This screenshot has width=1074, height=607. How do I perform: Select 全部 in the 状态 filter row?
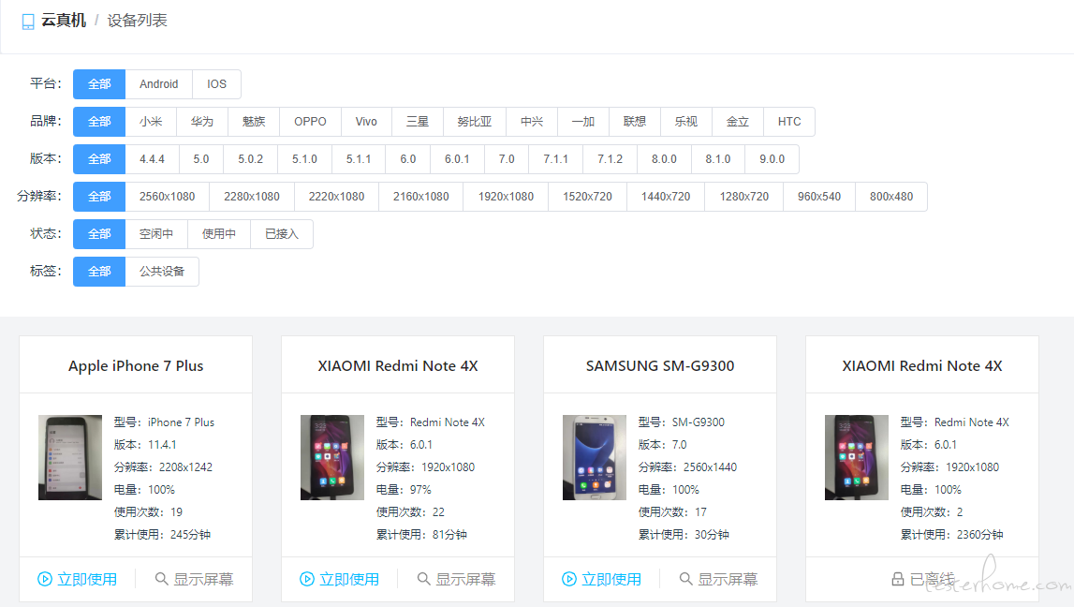(99, 233)
